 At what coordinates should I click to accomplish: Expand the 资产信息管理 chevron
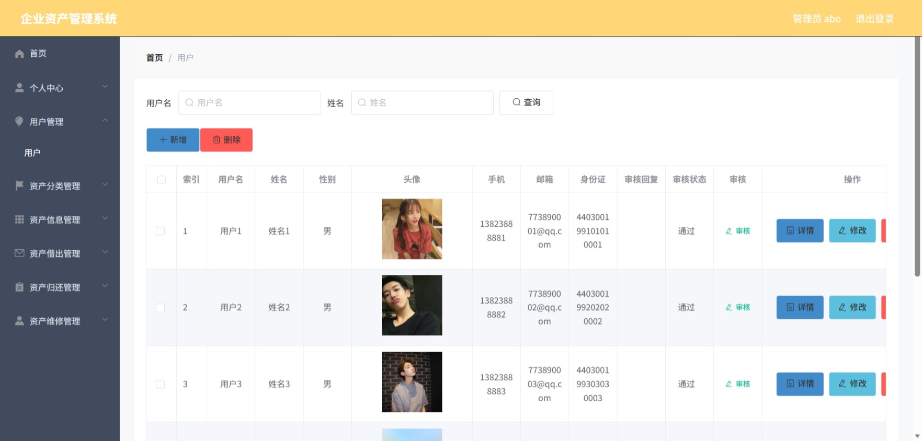pos(105,218)
